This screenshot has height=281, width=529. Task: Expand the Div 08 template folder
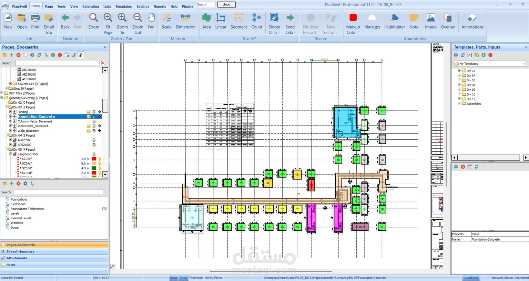tap(459, 85)
